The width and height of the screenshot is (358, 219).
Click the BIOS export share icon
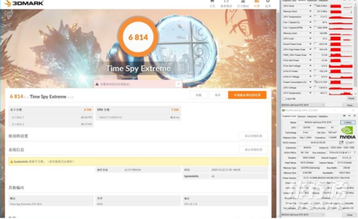point(341,142)
